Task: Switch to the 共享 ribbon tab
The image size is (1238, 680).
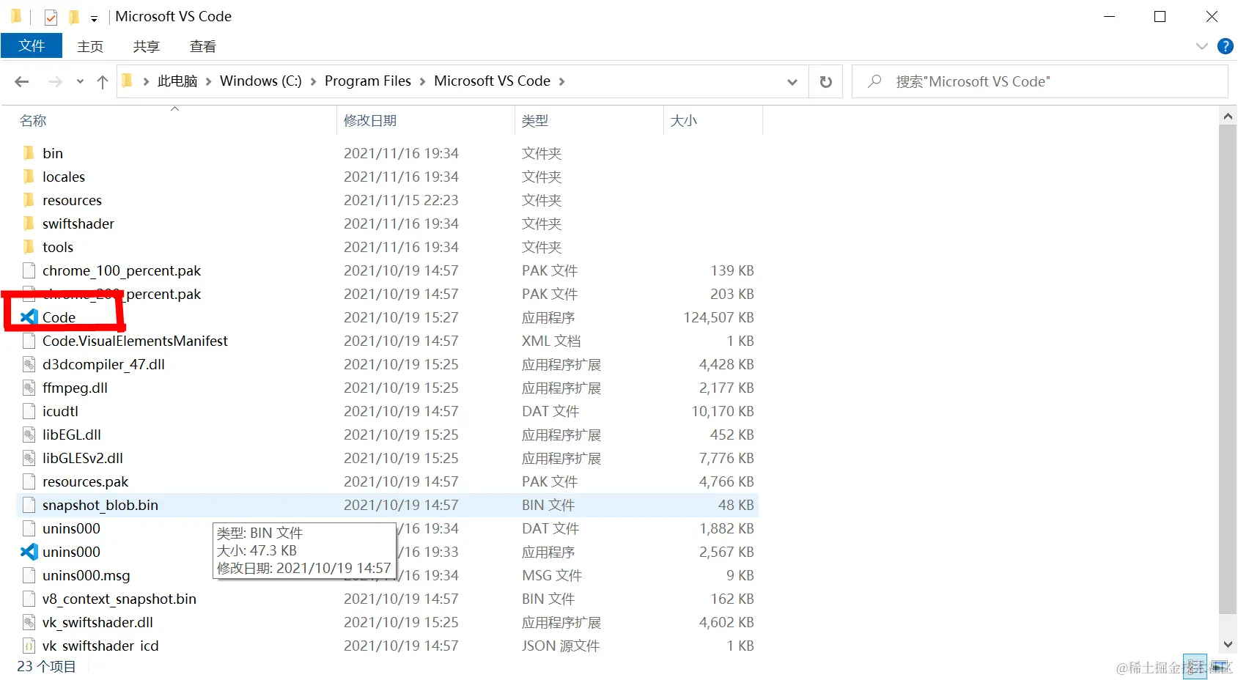Action: pos(147,46)
